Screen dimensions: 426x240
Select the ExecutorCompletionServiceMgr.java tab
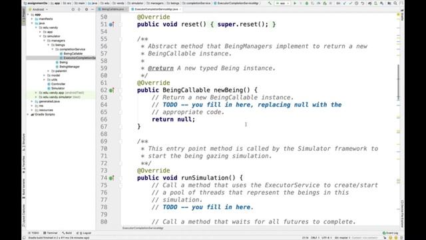156,9
